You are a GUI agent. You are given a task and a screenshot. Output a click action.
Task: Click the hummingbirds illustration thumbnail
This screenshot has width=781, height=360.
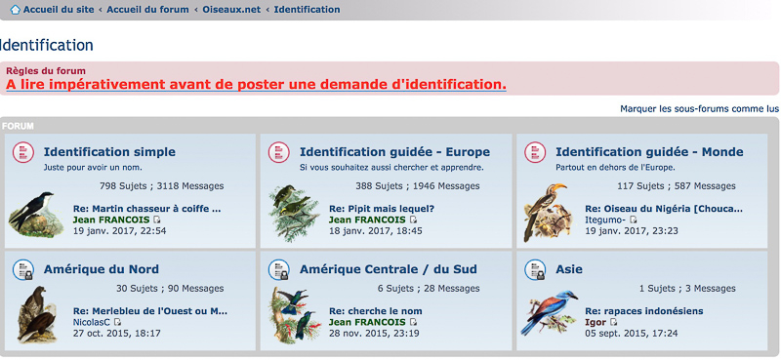click(x=294, y=315)
